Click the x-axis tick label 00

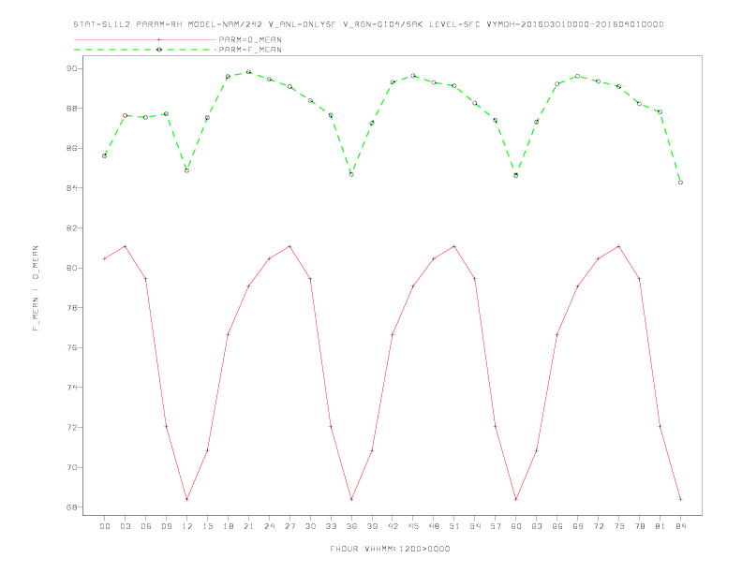(x=105, y=526)
